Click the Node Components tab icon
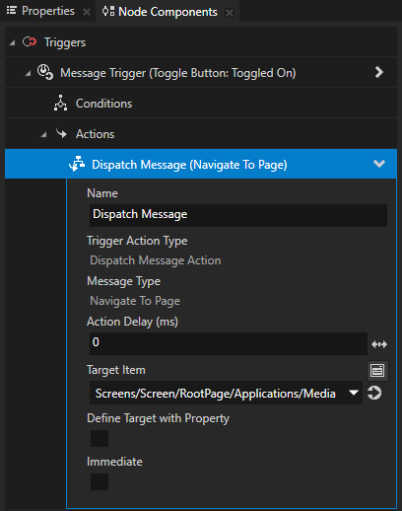 point(108,11)
